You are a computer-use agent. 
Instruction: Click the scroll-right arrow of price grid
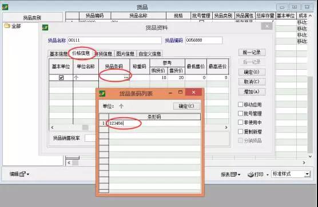click(226, 128)
